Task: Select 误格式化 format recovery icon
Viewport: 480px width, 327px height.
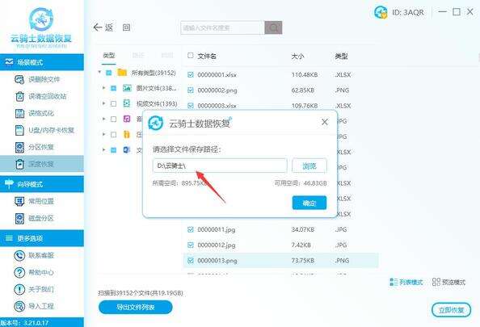Action: click(19, 113)
